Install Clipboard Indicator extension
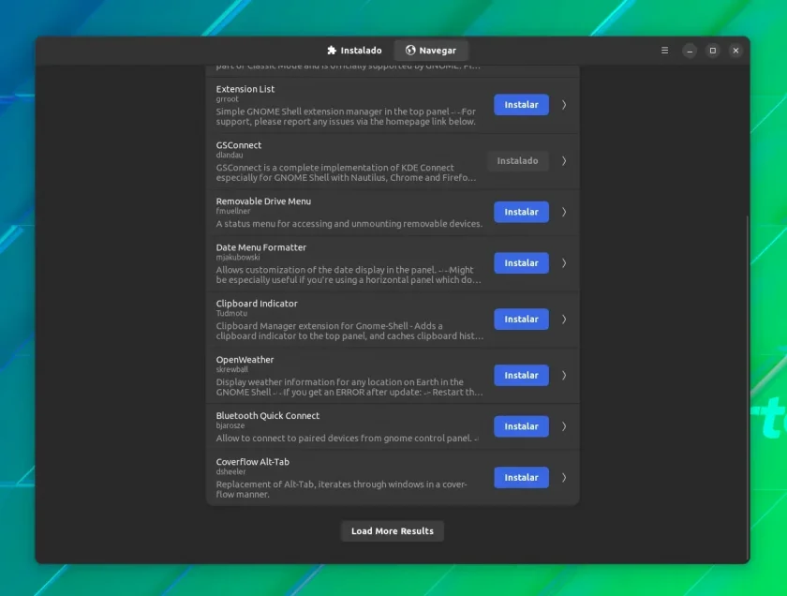 521,320
